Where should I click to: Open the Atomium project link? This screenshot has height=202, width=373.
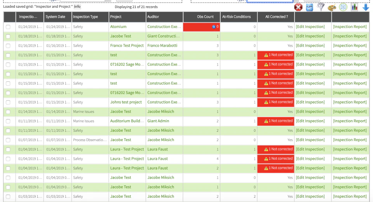[118, 27]
